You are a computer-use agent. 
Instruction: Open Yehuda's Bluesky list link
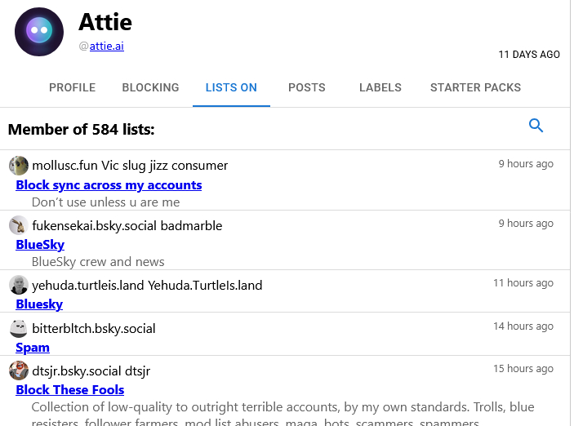point(39,304)
